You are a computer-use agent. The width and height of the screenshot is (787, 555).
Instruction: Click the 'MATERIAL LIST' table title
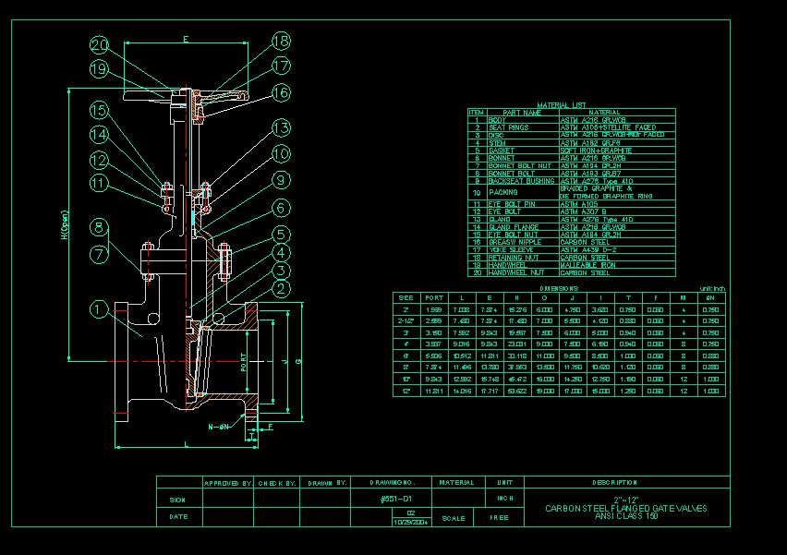click(561, 105)
